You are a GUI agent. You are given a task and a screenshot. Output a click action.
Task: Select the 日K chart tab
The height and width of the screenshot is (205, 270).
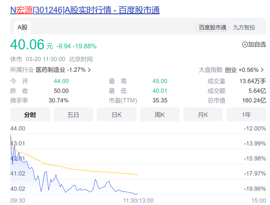[x=116, y=114]
